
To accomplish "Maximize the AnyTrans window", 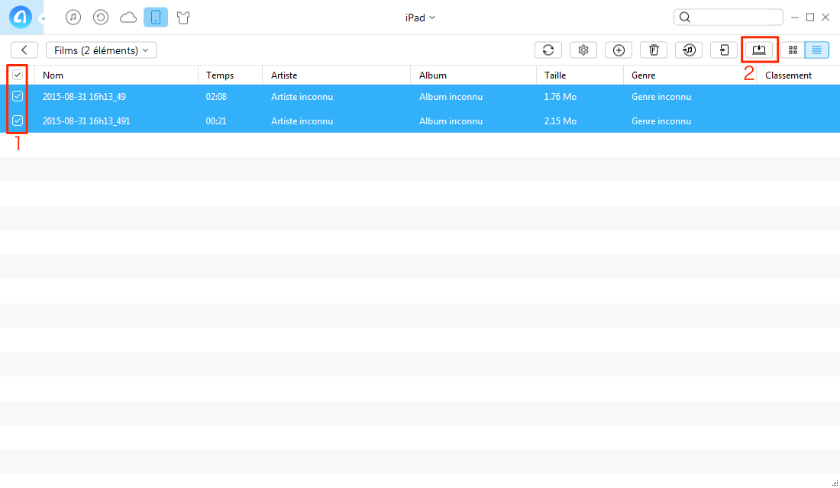I will [810, 17].
